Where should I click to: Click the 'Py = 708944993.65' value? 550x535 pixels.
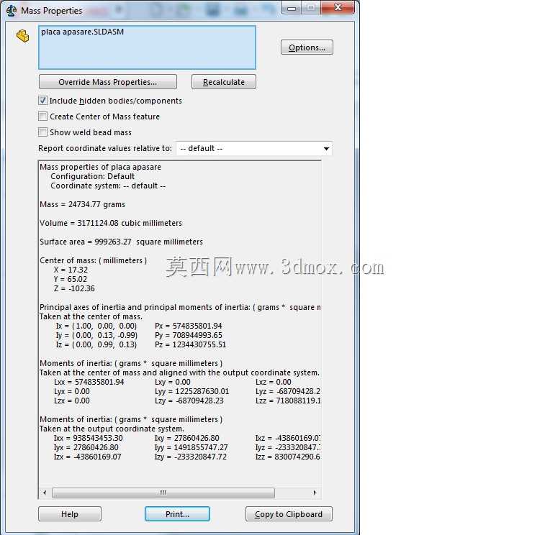(x=189, y=335)
